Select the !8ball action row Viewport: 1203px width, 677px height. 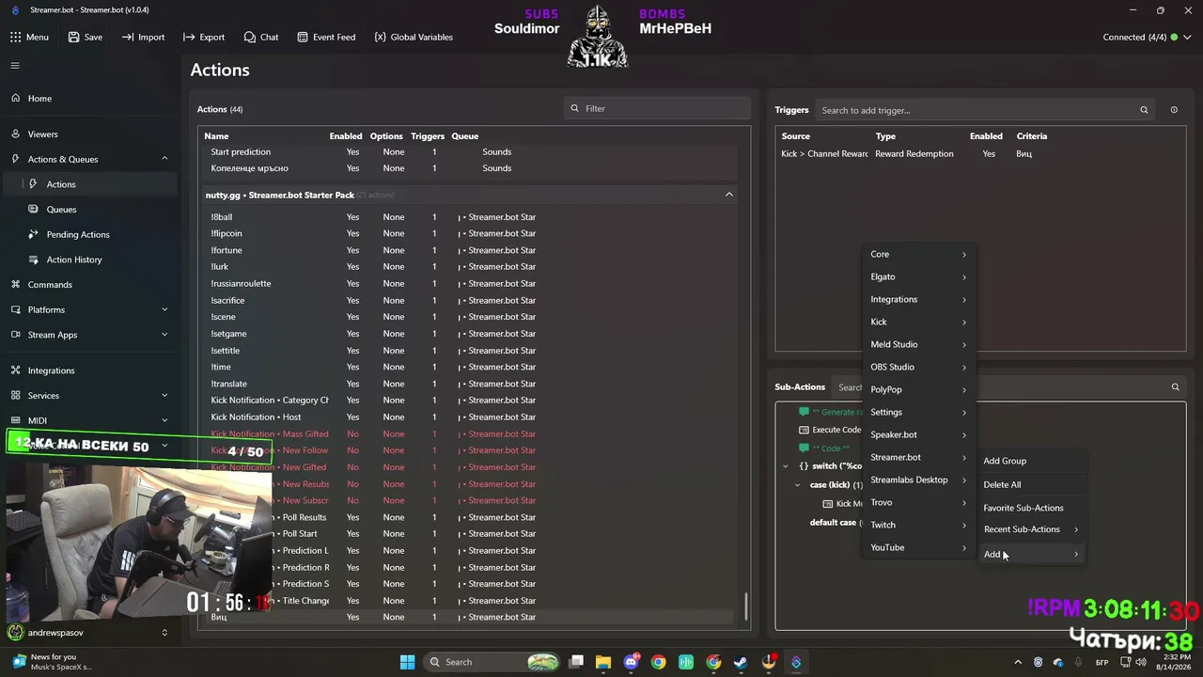(x=469, y=217)
